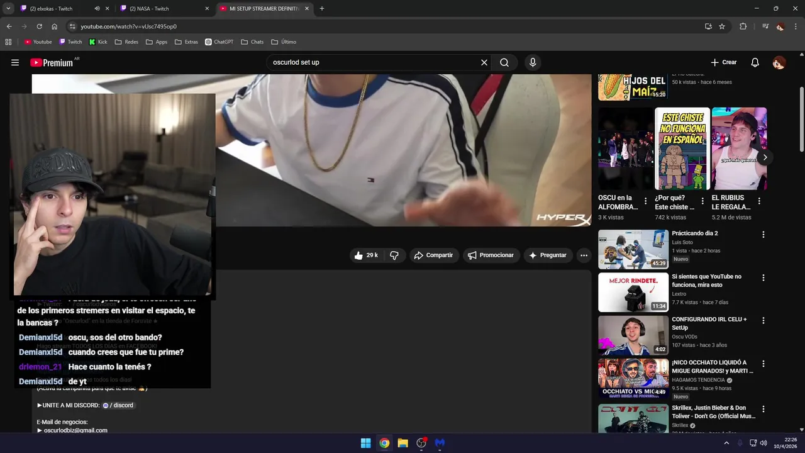Open the YouTube account avatar menu
This screenshot has width=805, height=453.
click(779, 62)
